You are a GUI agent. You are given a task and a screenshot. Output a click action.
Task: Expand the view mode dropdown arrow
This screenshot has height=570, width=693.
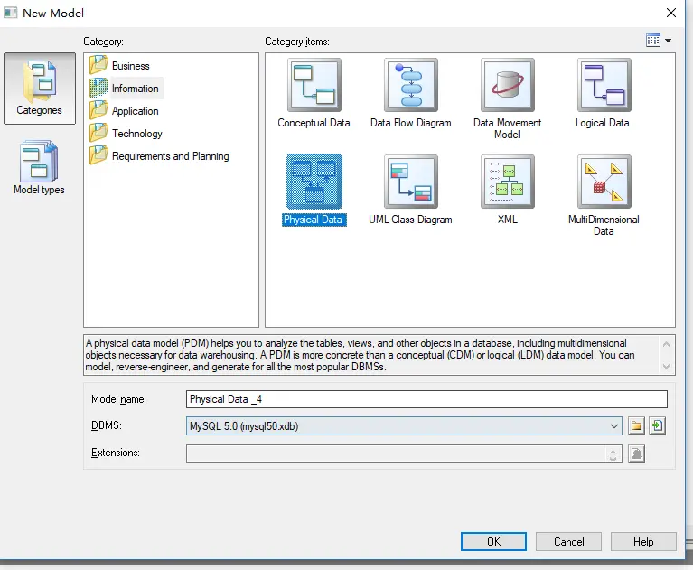click(669, 41)
